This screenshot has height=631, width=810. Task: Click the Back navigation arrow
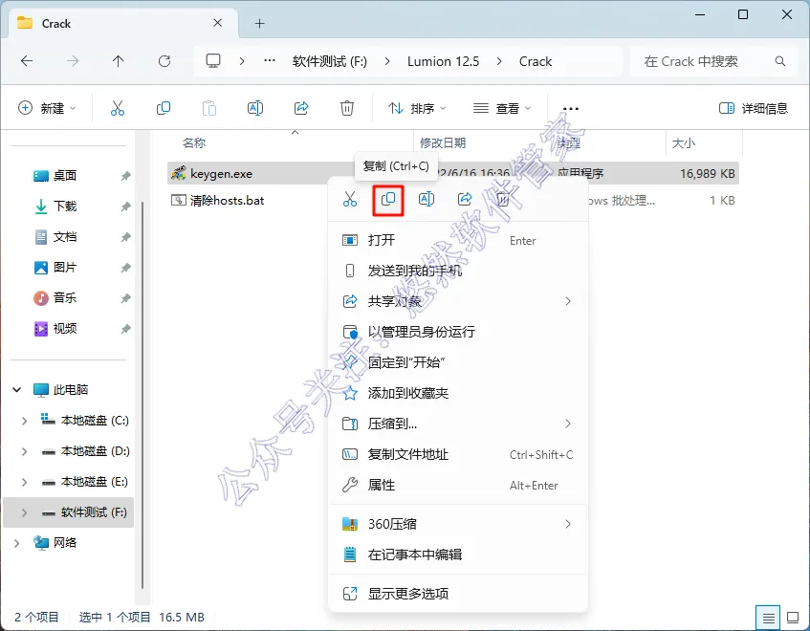[x=27, y=61]
